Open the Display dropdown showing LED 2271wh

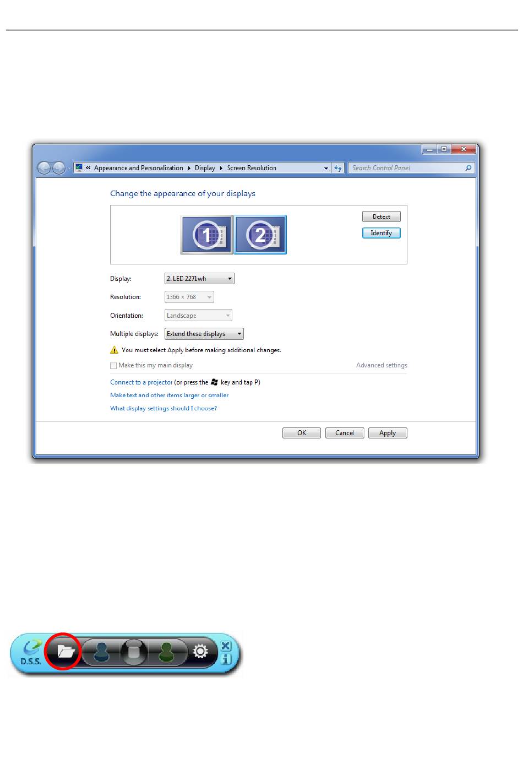199,279
